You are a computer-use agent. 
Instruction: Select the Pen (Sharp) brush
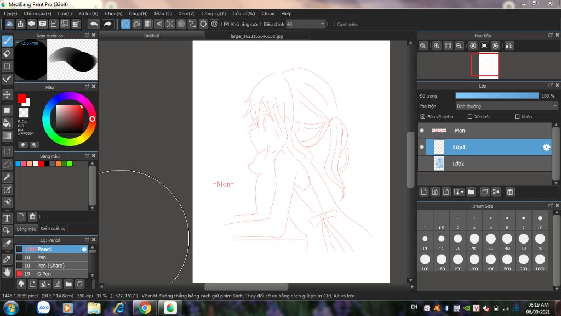tap(51, 266)
